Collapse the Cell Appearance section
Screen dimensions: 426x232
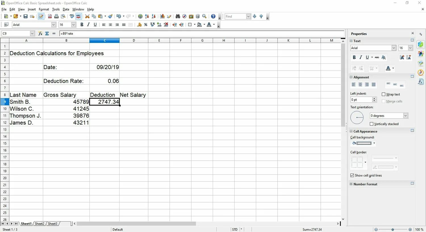351,131
